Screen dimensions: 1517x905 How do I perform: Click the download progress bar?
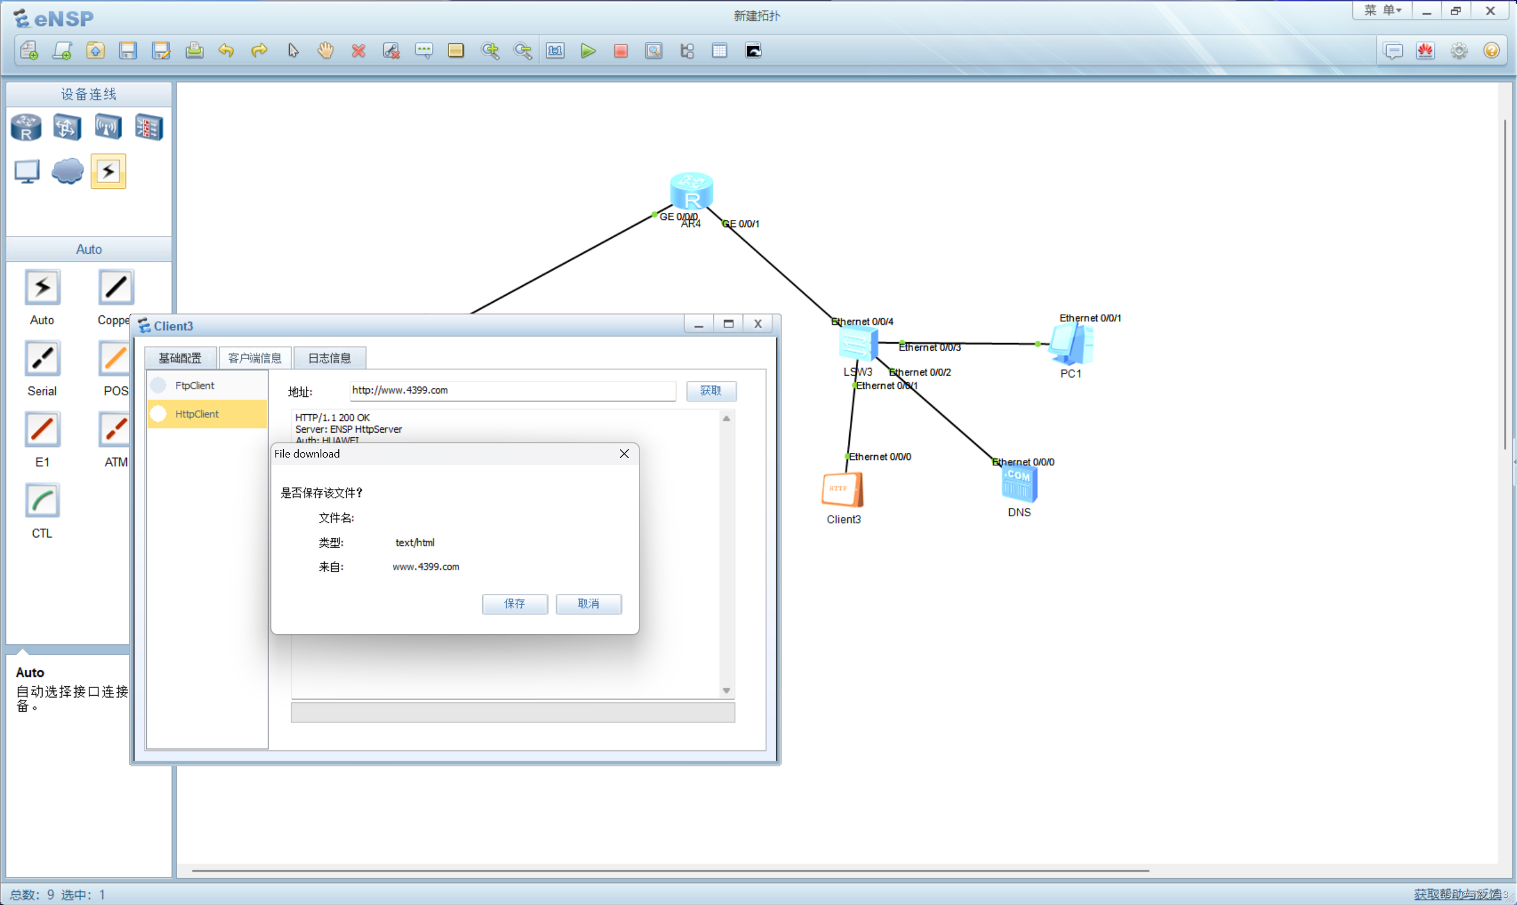coord(513,712)
